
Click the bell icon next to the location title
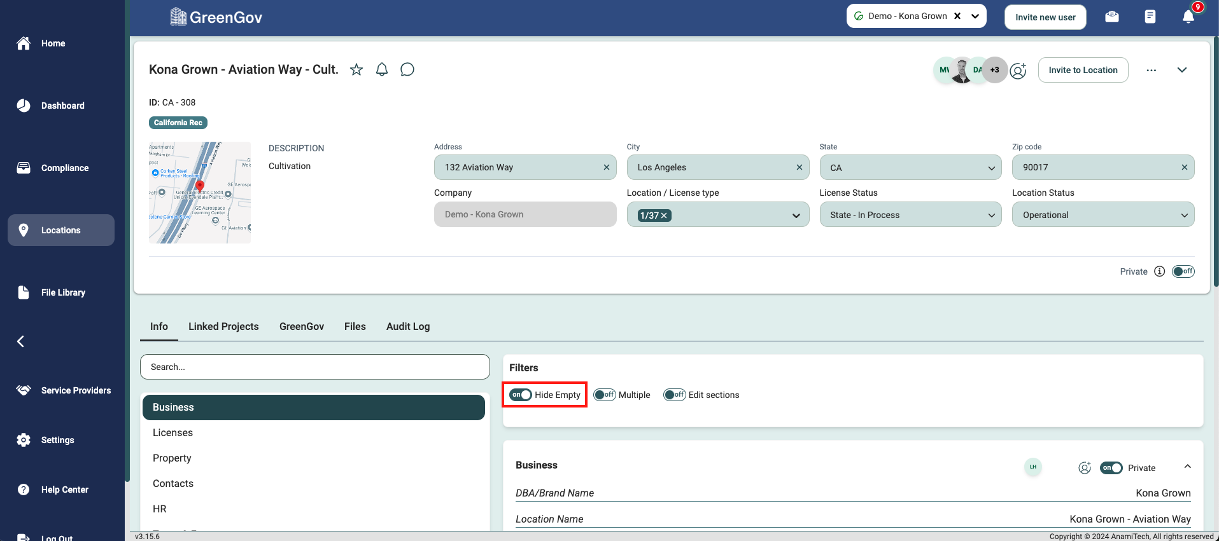click(x=382, y=69)
